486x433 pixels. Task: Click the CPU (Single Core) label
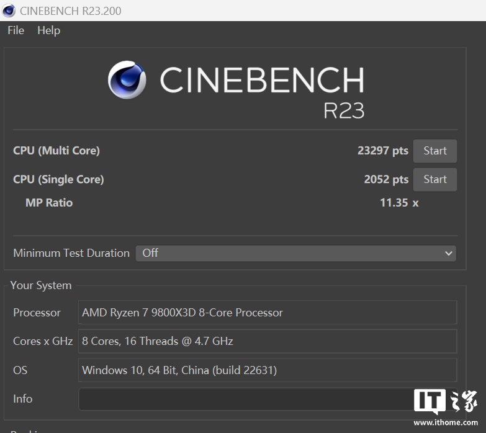(x=58, y=179)
